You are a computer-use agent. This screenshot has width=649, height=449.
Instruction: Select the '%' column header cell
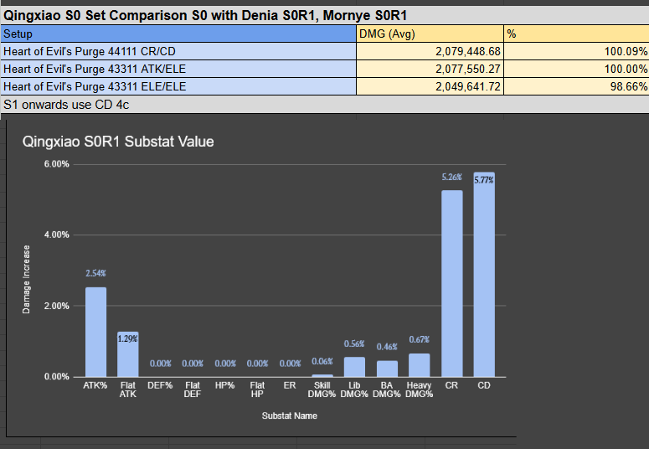pos(576,34)
